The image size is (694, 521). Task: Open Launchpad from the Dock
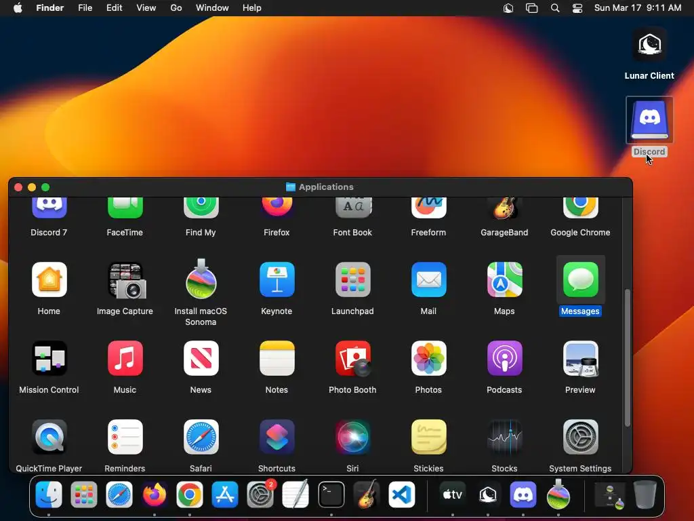tap(84, 495)
